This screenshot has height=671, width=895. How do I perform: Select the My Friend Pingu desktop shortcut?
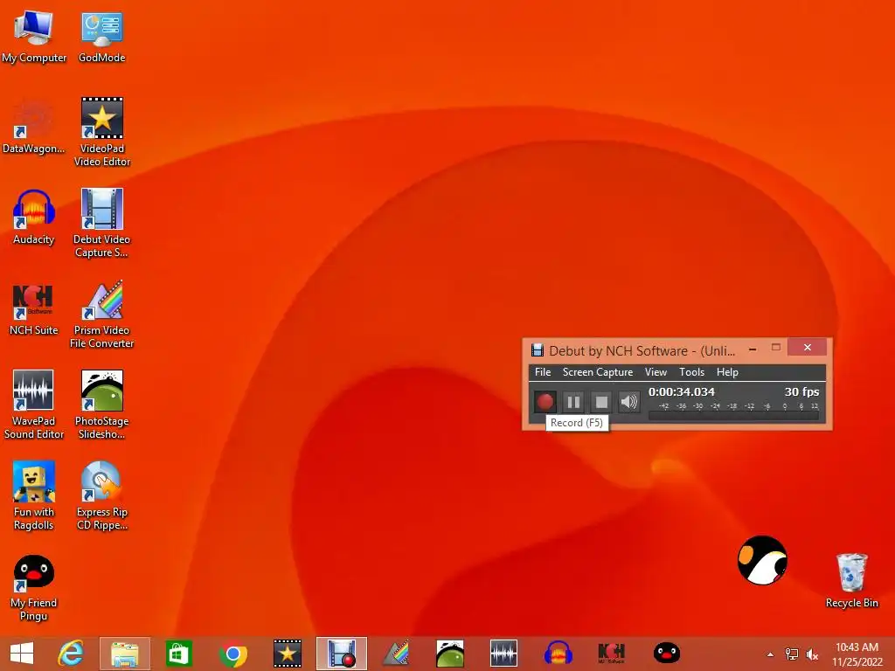click(x=34, y=588)
